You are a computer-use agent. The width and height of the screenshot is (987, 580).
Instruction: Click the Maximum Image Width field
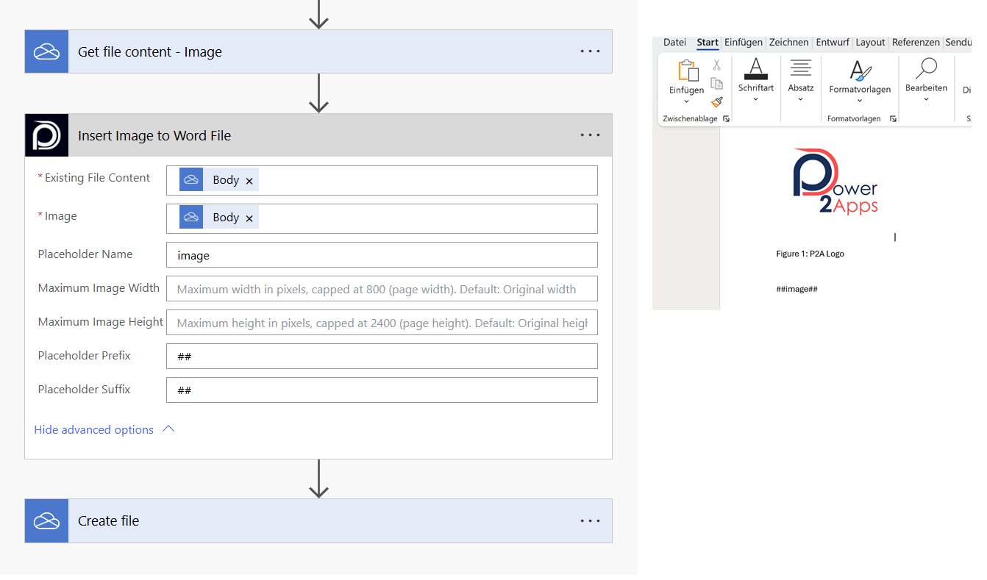[382, 289]
